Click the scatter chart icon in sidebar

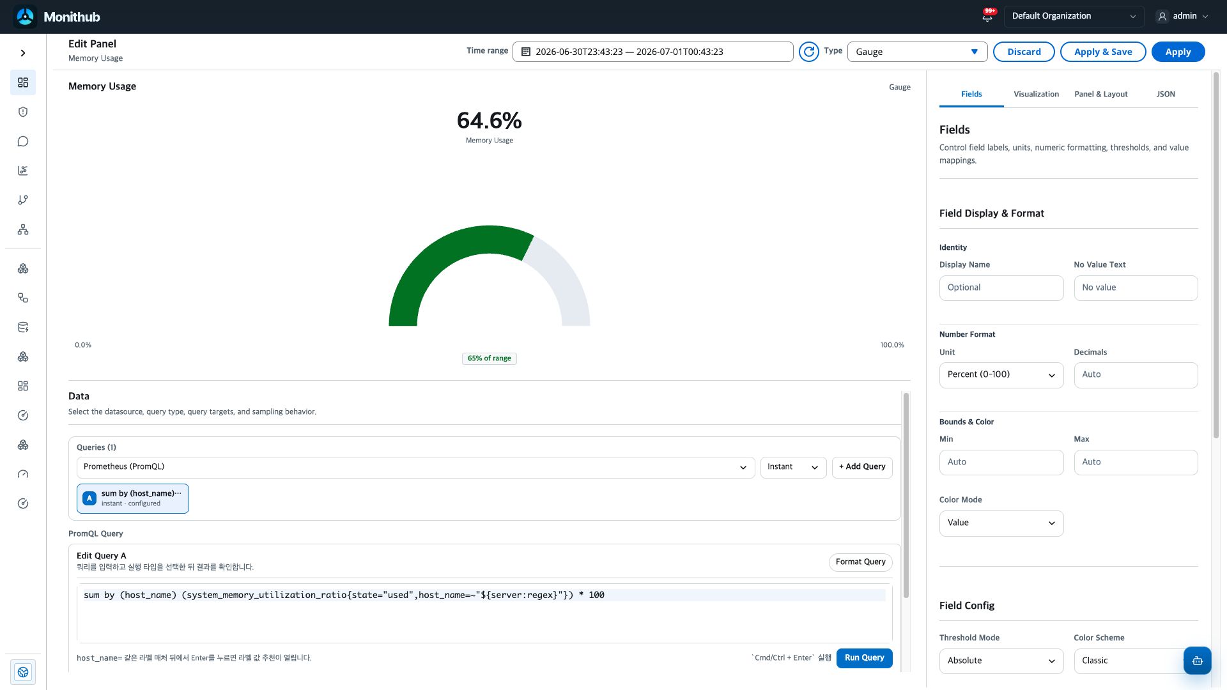coord(23,171)
